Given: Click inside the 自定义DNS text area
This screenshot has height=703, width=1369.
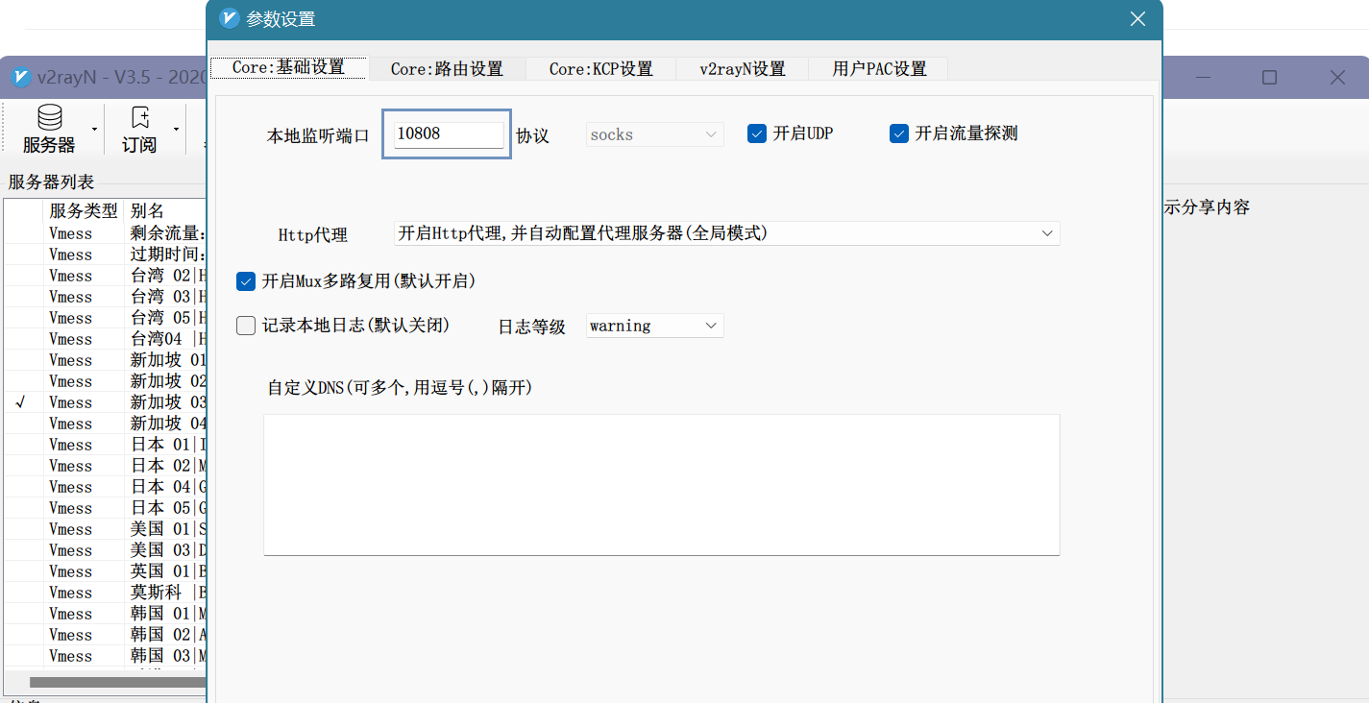Looking at the screenshot, I should coord(662,485).
